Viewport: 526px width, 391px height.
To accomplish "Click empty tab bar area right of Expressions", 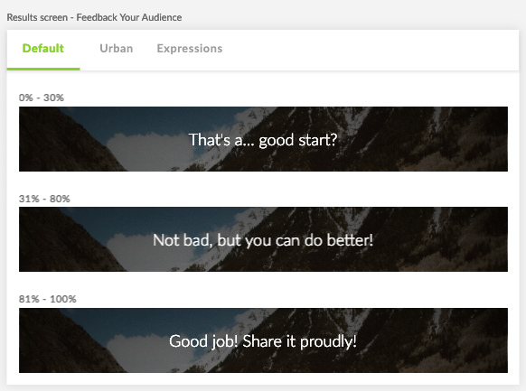I will tap(369, 50).
